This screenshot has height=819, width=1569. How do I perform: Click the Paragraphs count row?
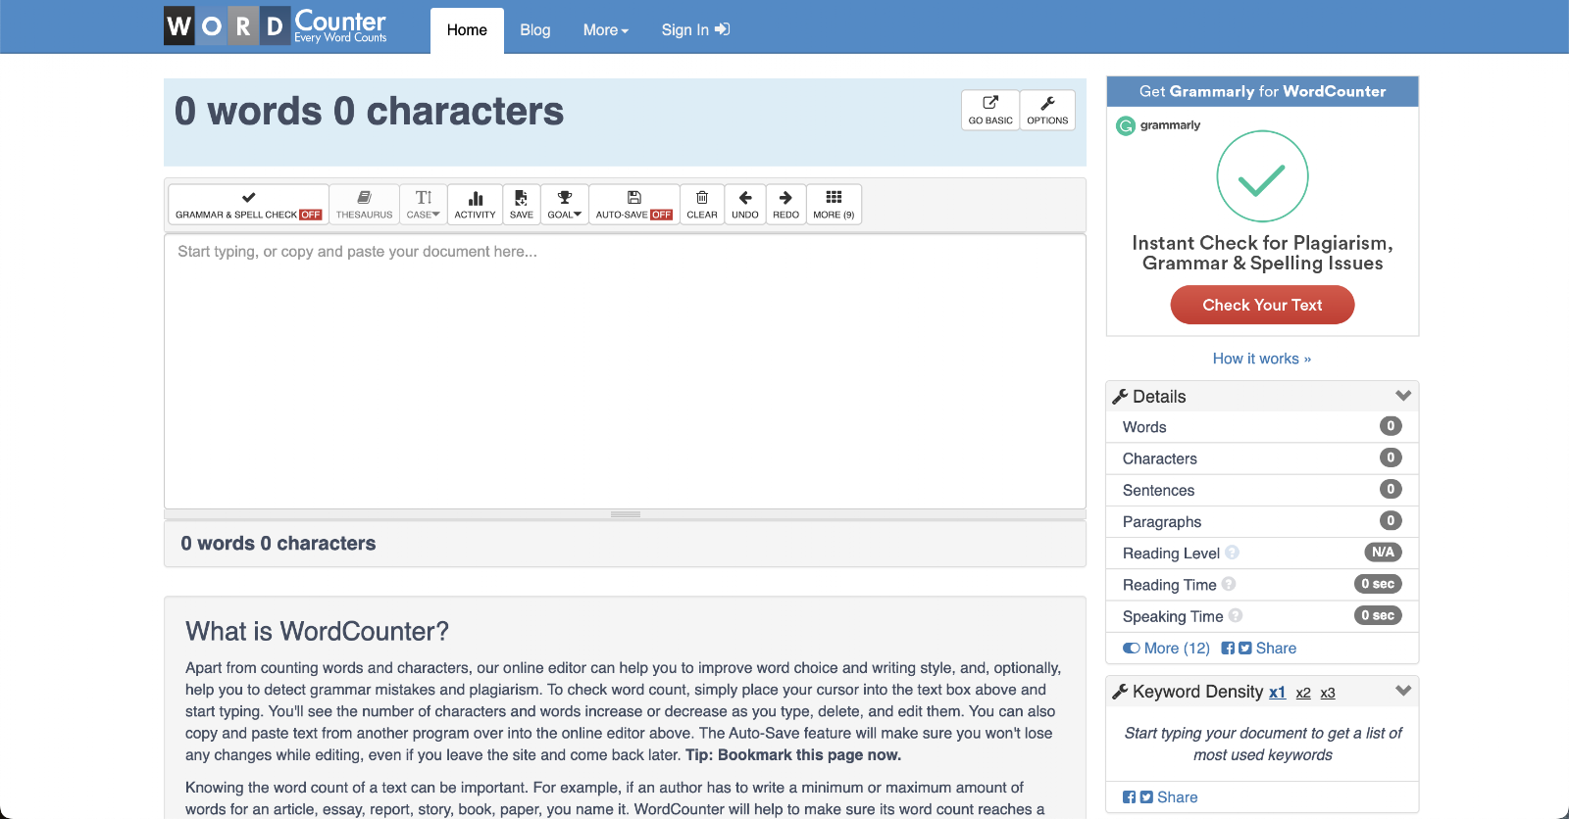1262,521
